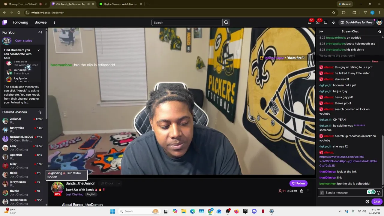This screenshot has height=216, width=384.
Task: Collapse the For You sidebar
Action: (40, 32)
